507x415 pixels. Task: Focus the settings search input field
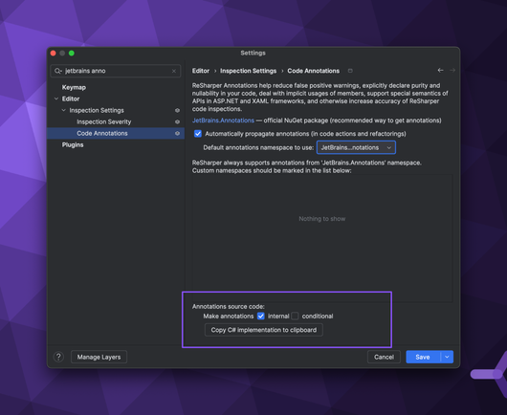click(x=116, y=71)
